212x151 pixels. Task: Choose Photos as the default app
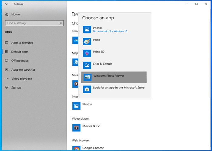[x=114, y=29]
